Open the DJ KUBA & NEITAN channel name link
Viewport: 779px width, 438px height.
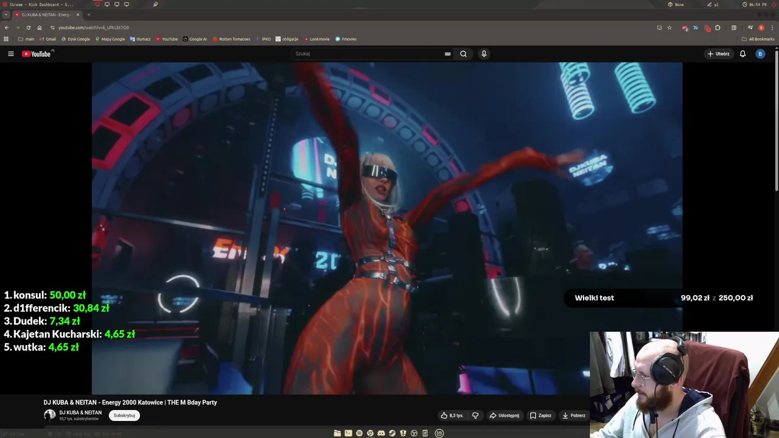pos(80,412)
